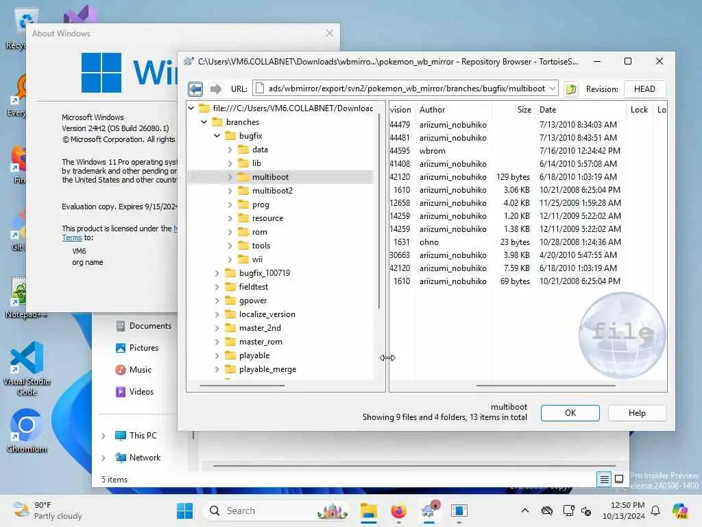Open the HEAD revision selector

click(x=644, y=89)
